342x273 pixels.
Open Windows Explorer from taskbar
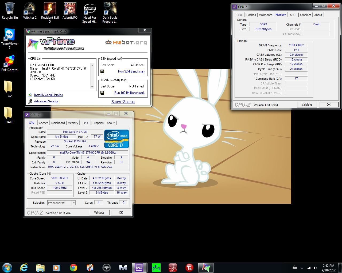click(40, 268)
